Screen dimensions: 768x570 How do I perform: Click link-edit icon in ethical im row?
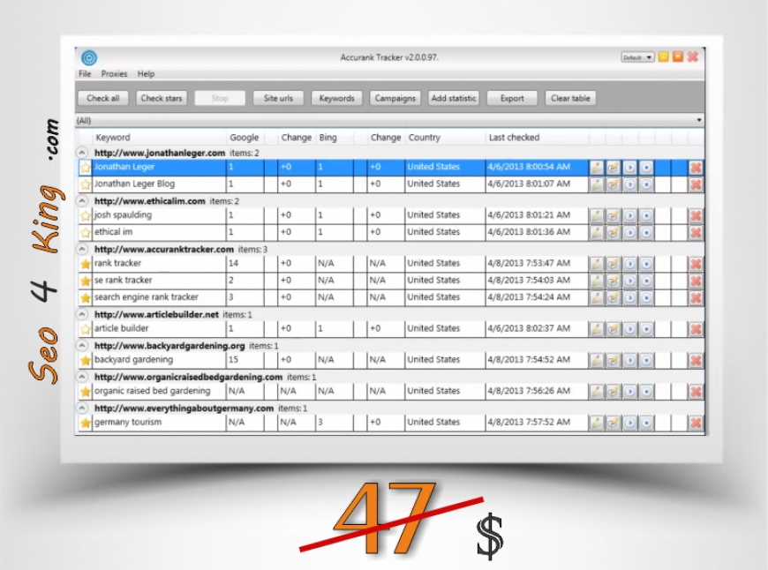click(613, 233)
